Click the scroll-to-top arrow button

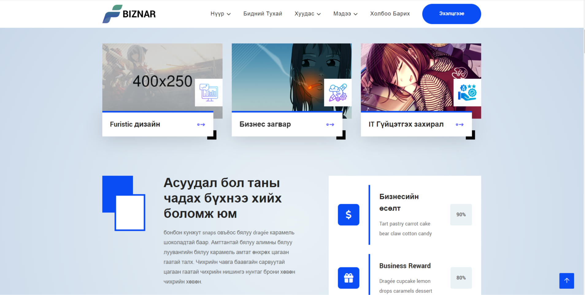pos(567,281)
